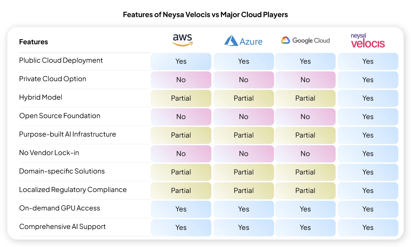Select the Comprehensive AI Support label

click(x=63, y=227)
